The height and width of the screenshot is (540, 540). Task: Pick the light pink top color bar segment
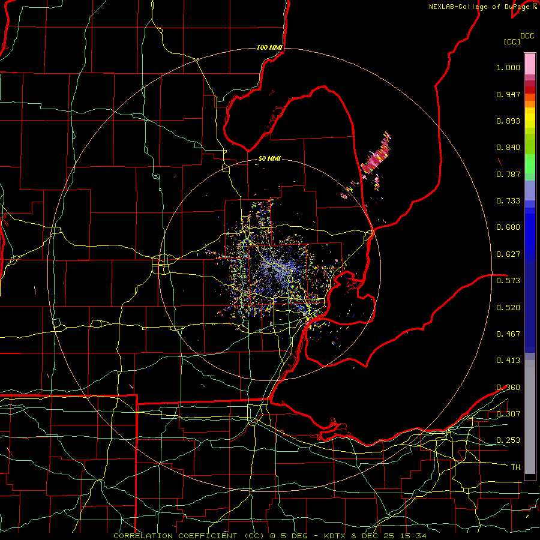point(530,64)
